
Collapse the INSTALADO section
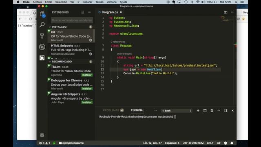[59, 27]
